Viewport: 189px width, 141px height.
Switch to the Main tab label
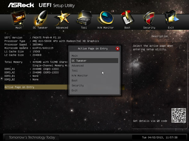click(x=19, y=28)
